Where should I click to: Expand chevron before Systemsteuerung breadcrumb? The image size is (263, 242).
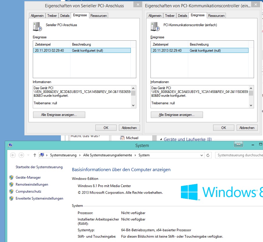point(47,155)
